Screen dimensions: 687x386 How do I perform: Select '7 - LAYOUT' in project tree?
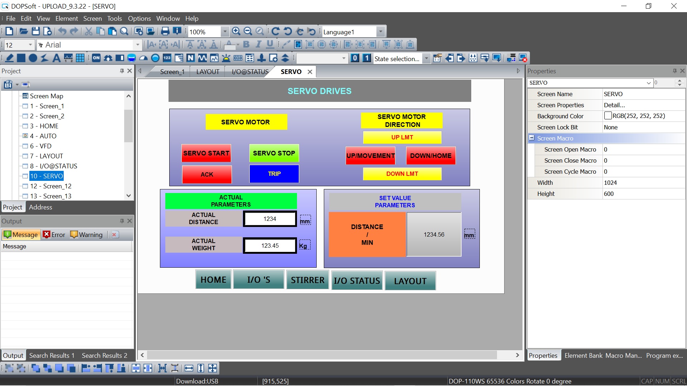[x=47, y=156]
